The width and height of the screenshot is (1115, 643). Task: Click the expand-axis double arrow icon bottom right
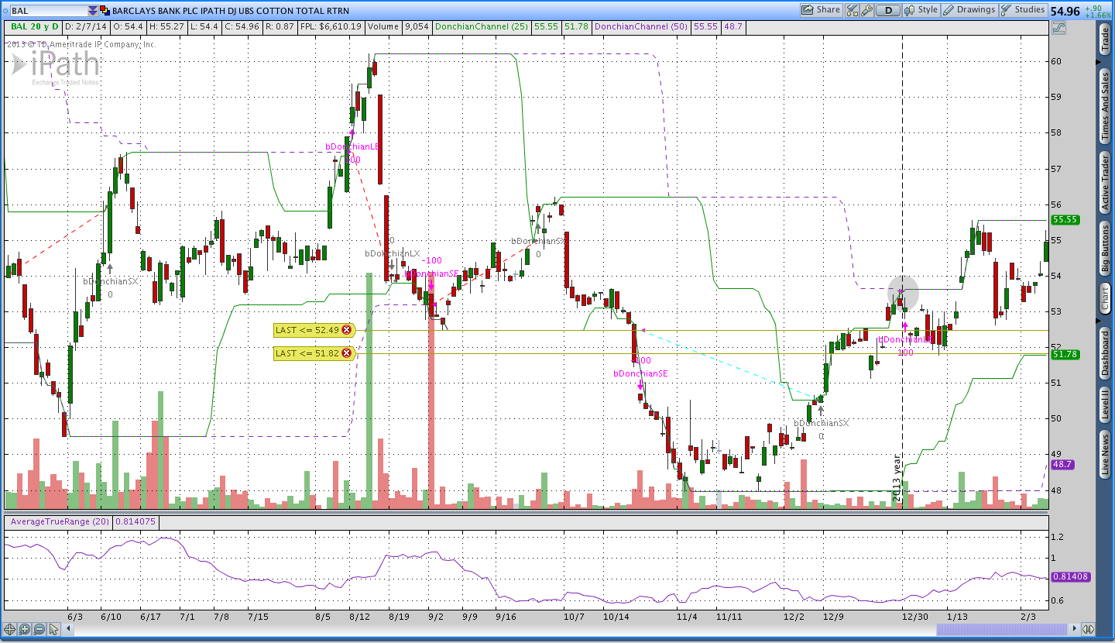tap(1088, 629)
